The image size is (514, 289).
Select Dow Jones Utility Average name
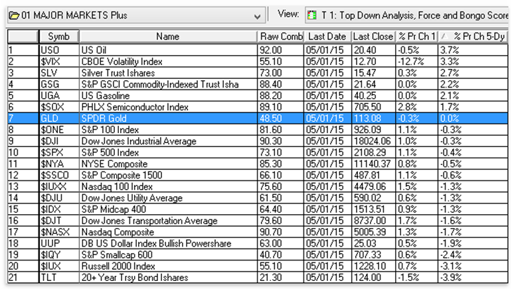point(168,198)
